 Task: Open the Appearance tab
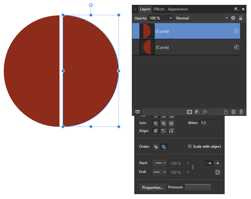pyautogui.click(x=178, y=9)
